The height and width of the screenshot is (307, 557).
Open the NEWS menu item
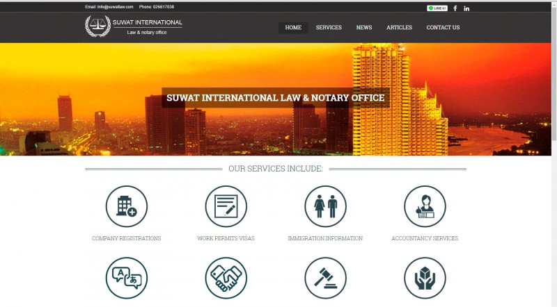click(x=364, y=28)
